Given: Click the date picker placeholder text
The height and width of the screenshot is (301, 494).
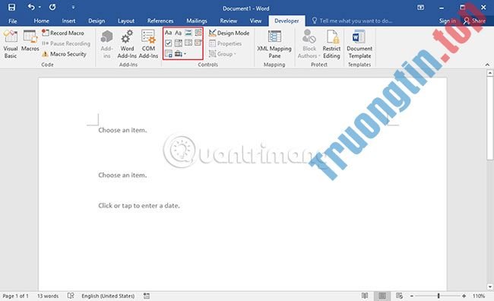Looking at the screenshot, I should click(139, 206).
